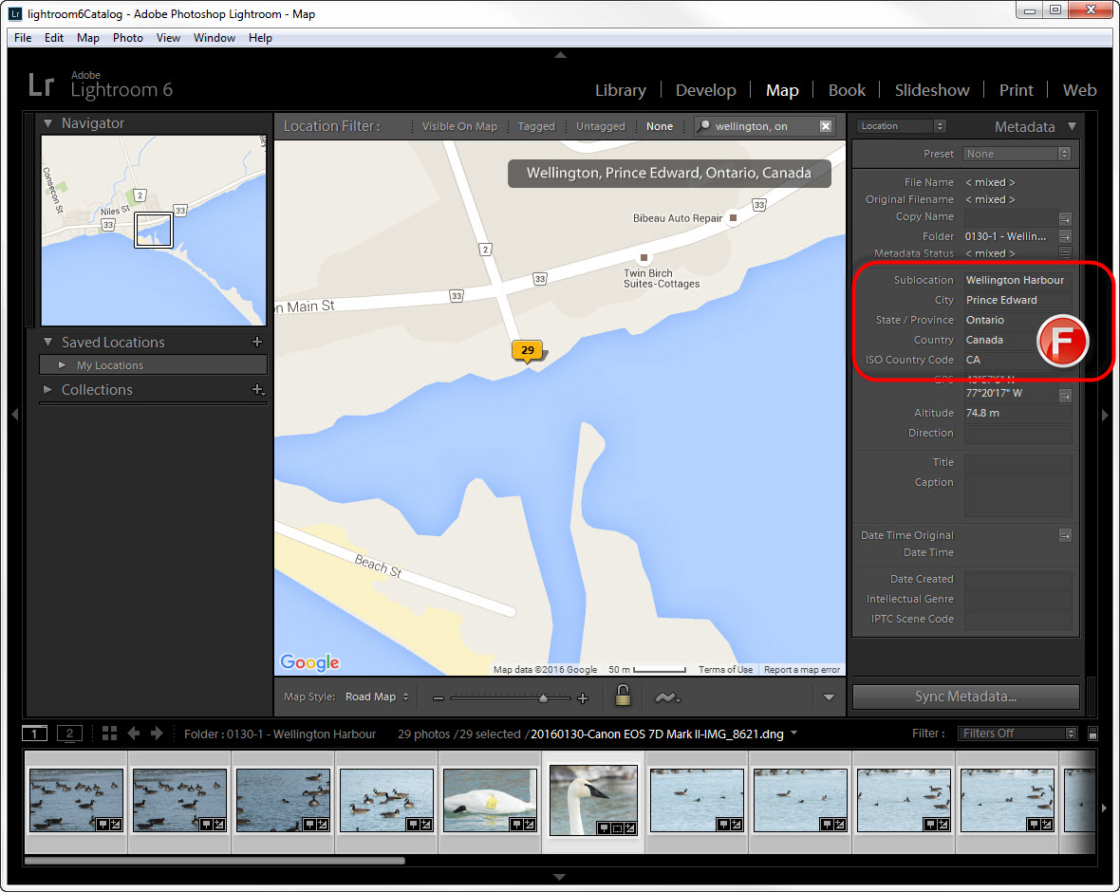Open the Location metadata set dropdown
The width and height of the screenshot is (1120, 892).
click(902, 126)
